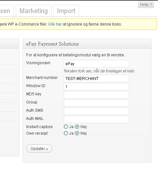Click the 'Instant capture' label
Screen dimensions: 158x173
click(x=39, y=127)
